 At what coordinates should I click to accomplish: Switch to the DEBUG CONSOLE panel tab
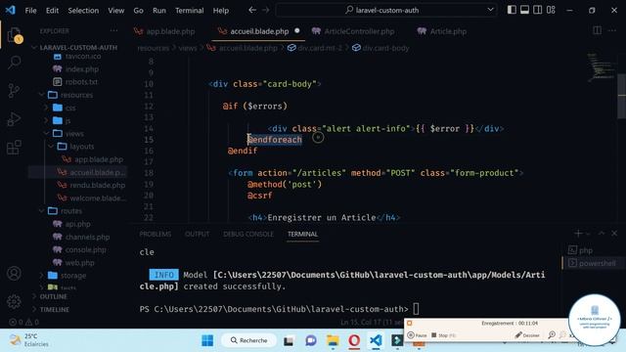click(247, 234)
